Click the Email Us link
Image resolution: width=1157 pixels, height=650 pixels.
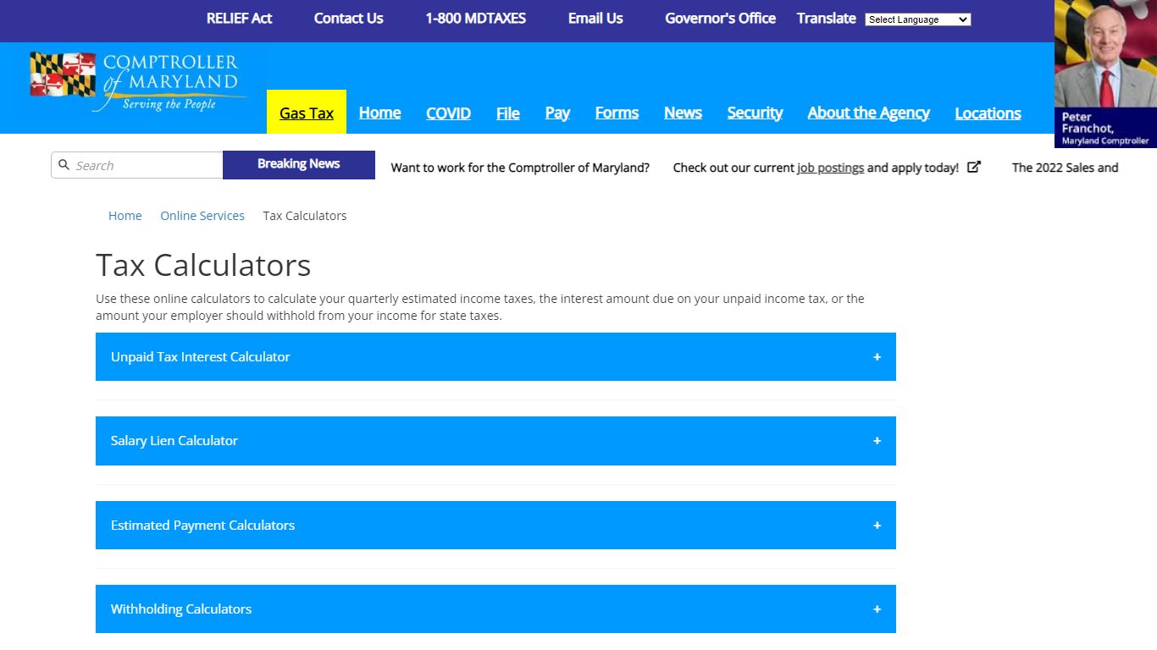(595, 18)
